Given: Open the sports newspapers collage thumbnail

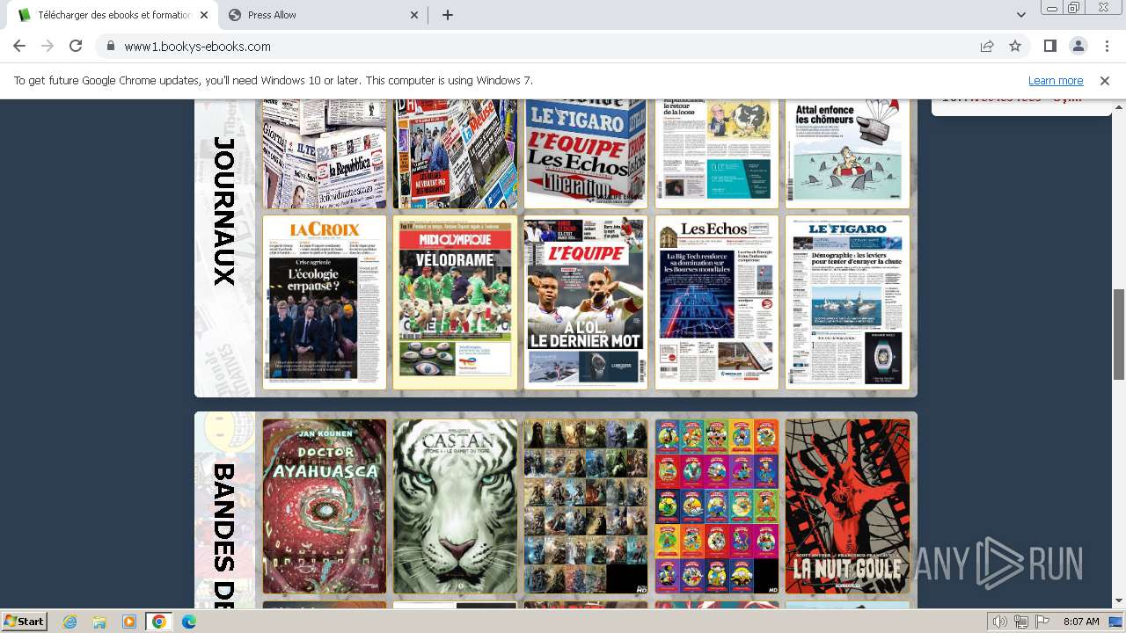Looking at the screenshot, I should pyautogui.click(x=455, y=154).
